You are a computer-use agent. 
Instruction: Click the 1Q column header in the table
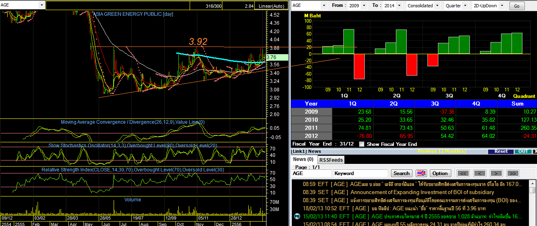click(x=353, y=103)
